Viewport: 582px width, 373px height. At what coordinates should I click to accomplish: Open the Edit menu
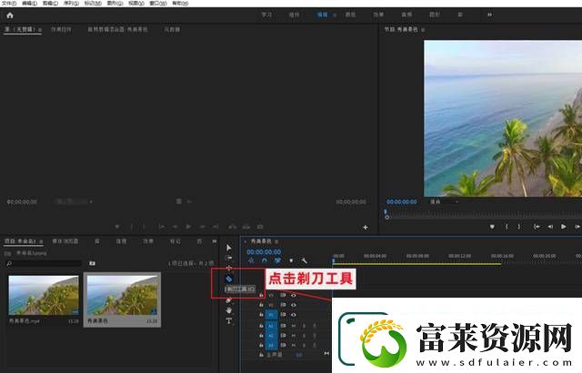click(x=29, y=4)
